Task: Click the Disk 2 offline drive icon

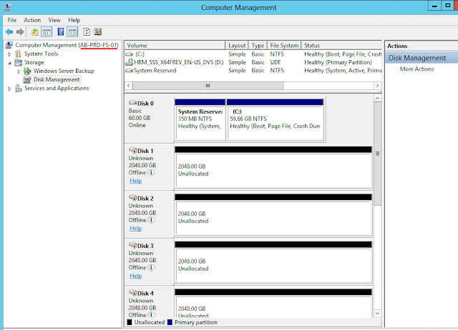Action: coord(133,198)
